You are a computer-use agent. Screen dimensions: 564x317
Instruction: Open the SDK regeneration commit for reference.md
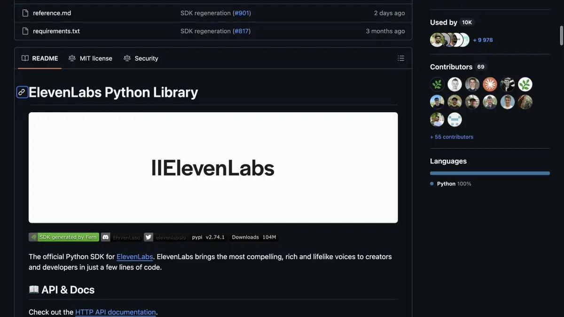point(206,13)
